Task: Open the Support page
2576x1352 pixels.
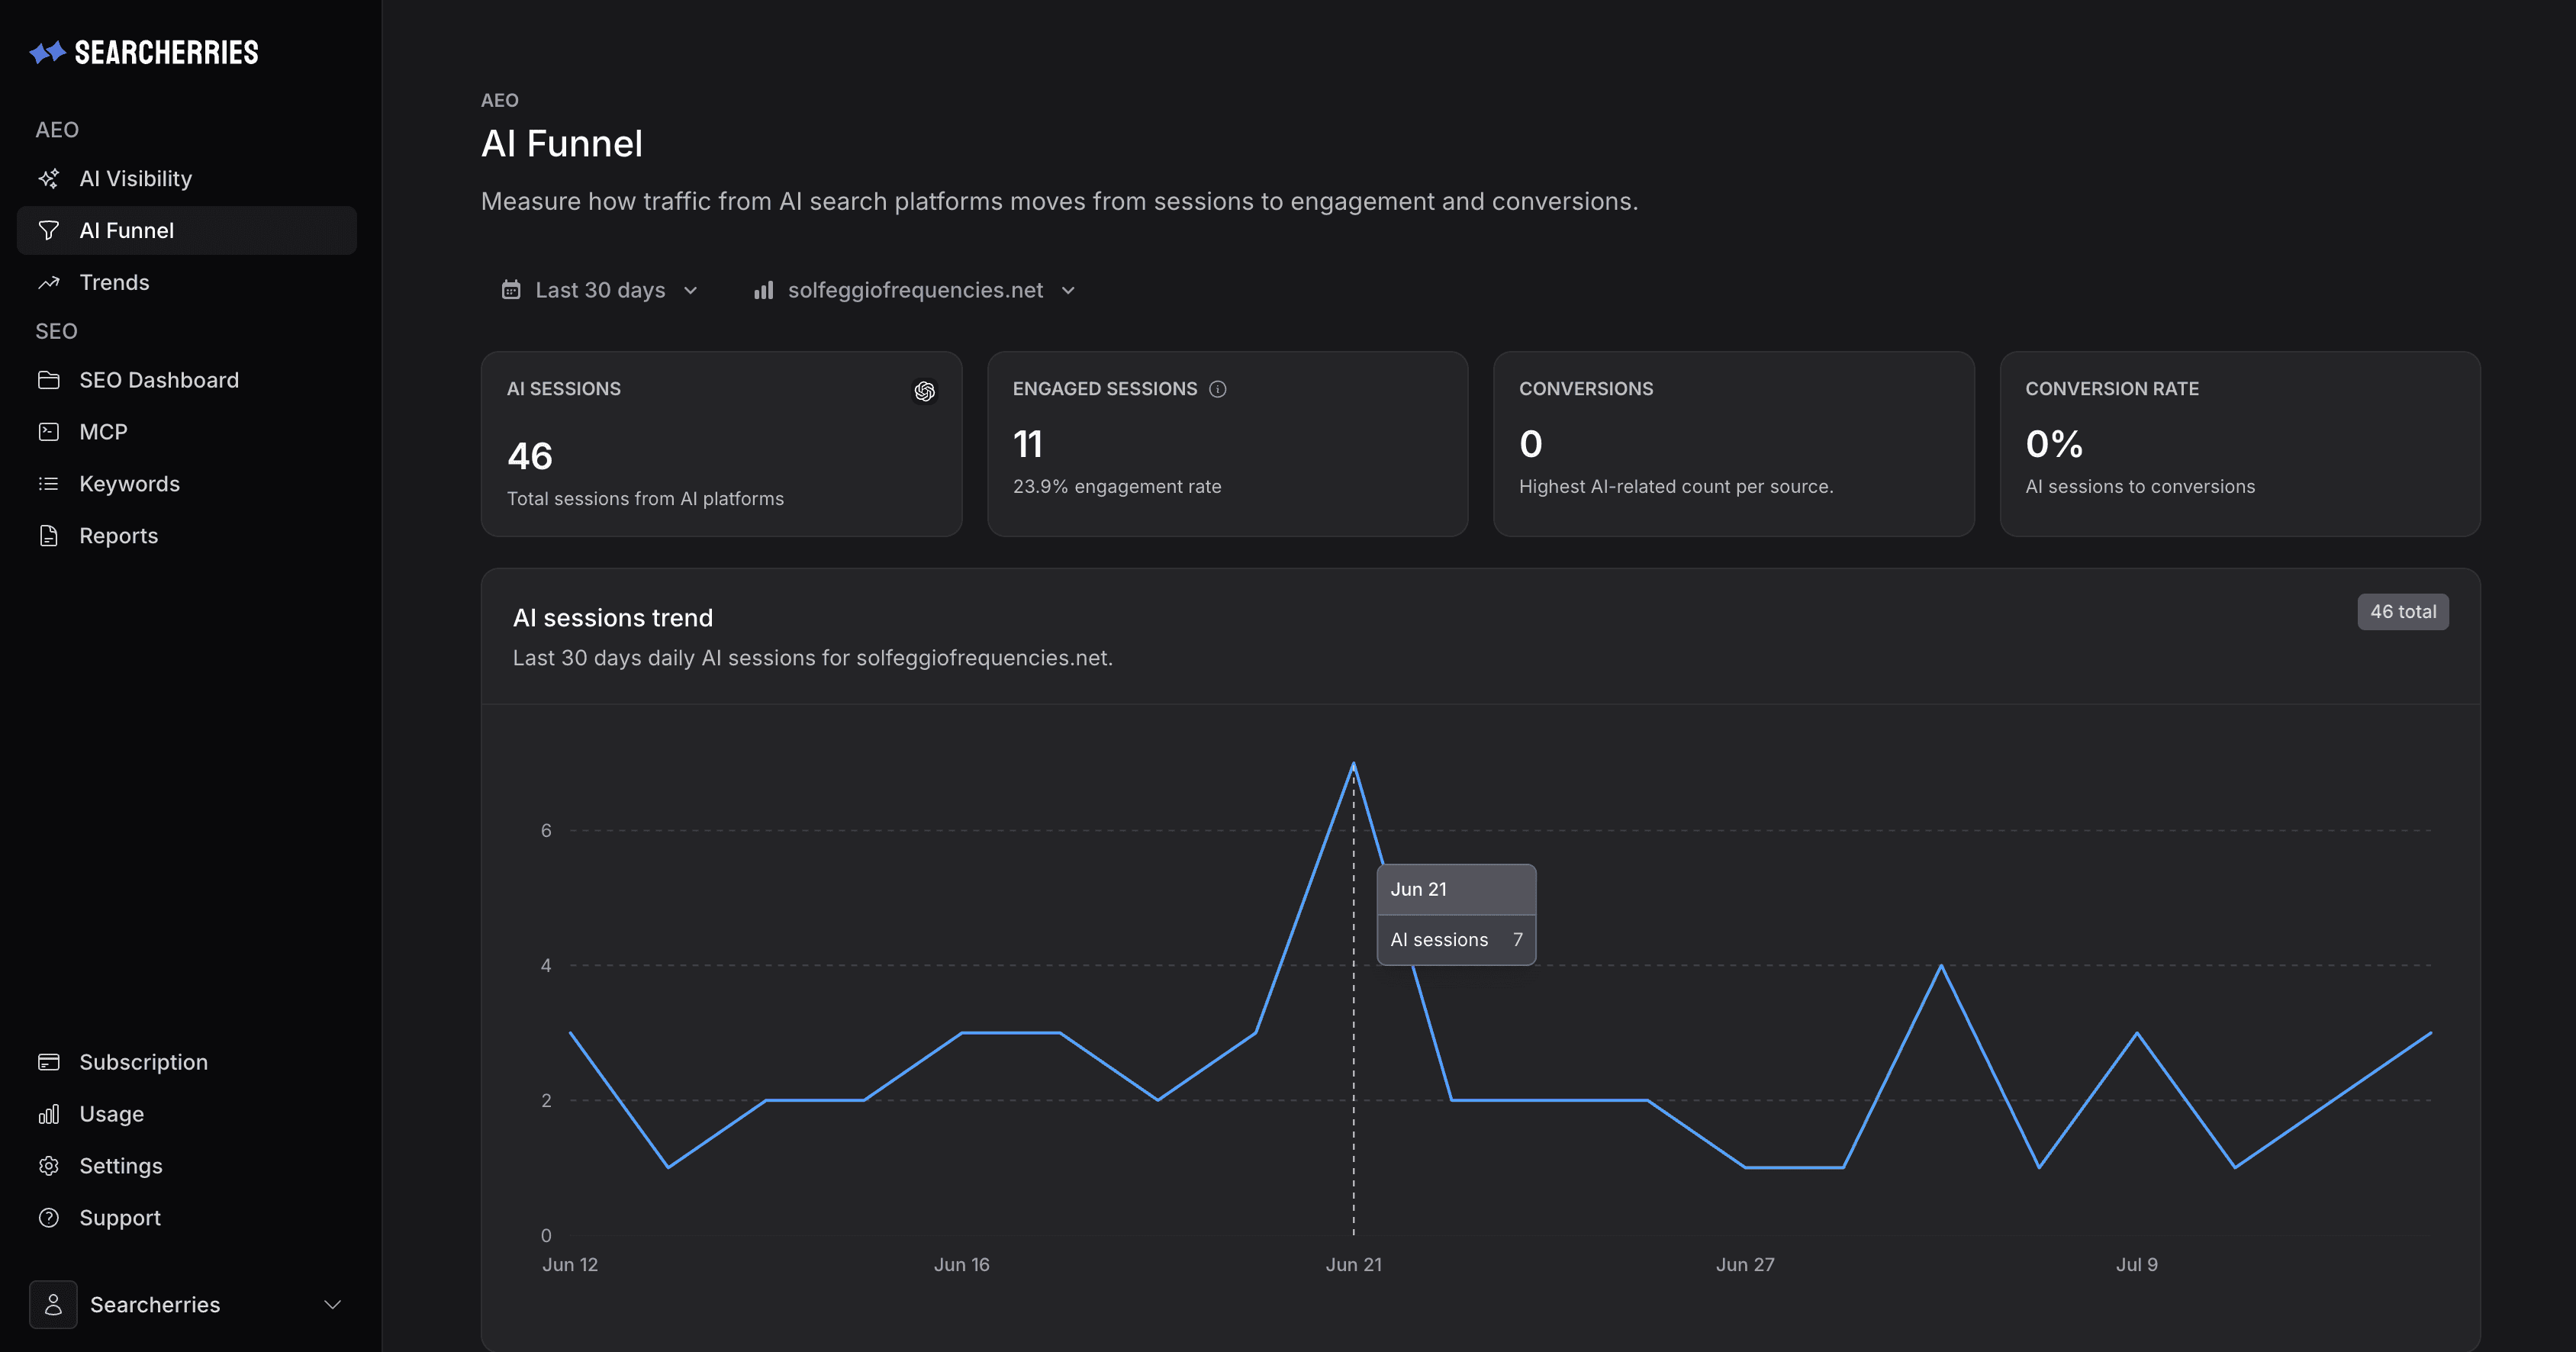Action: pos(186,1218)
